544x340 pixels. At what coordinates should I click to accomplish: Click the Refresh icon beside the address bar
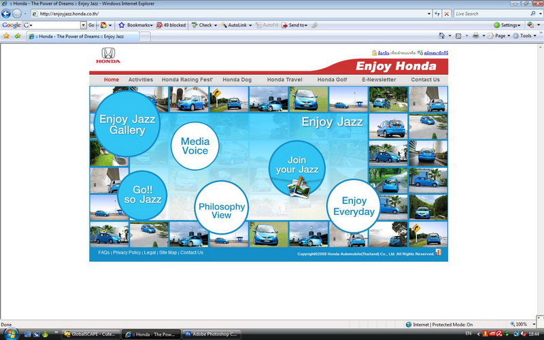[x=437, y=14]
